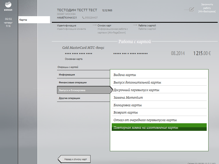
Task: Click the address НАМЕТКИНА 5 31
Action: (67, 17)
